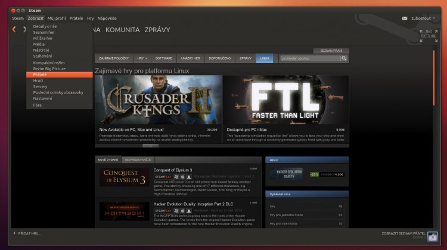Choose Hráči from Zobrazit menu
Viewport: 447px width, 250px height.
(59, 80)
